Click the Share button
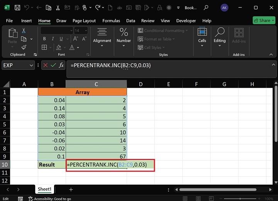The image size is (278, 201). coord(264,20)
